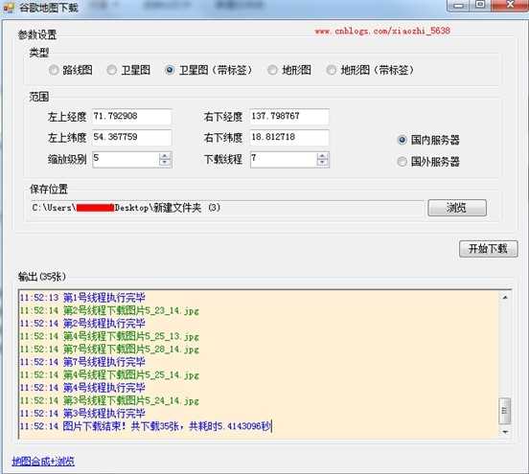Click the www.cnblogs.com/xiaozhi_5638 red text
Viewport: 529px width, 474px height.
coord(382,31)
